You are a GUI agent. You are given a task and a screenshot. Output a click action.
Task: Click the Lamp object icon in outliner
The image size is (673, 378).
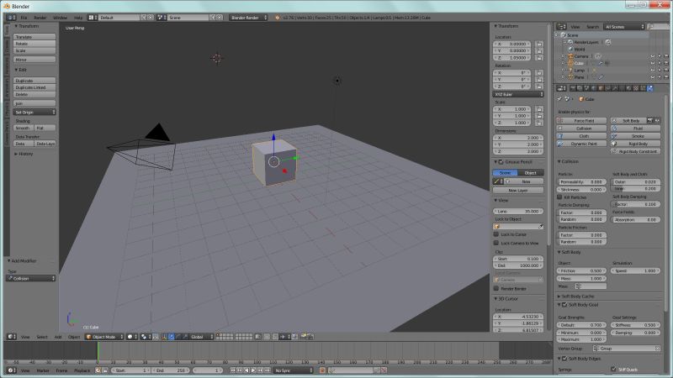[570, 71]
